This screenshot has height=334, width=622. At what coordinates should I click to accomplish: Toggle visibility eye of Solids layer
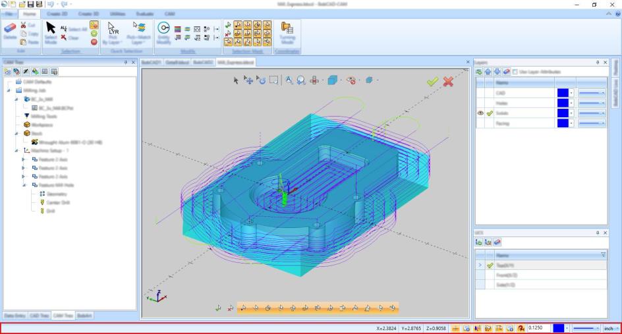pyautogui.click(x=480, y=113)
